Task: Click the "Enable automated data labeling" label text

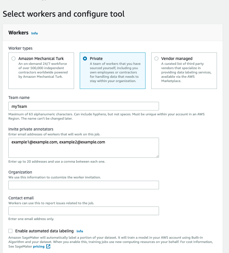Action: click(x=44, y=231)
